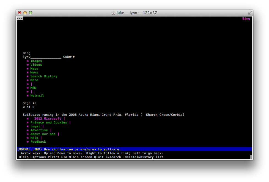Focus the lynx search text field
The image size is (269, 182).
pyautogui.click(x=46, y=57)
